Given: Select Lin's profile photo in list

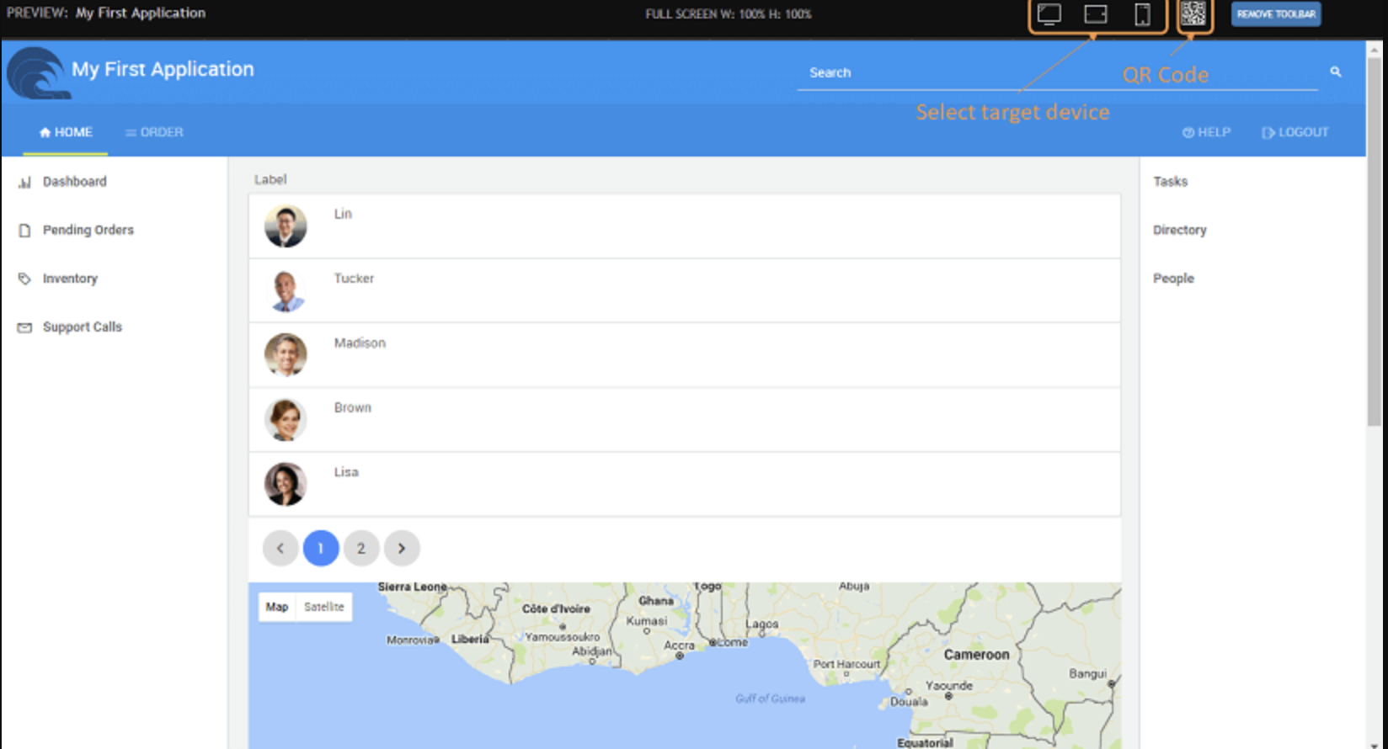Looking at the screenshot, I should (286, 226).
